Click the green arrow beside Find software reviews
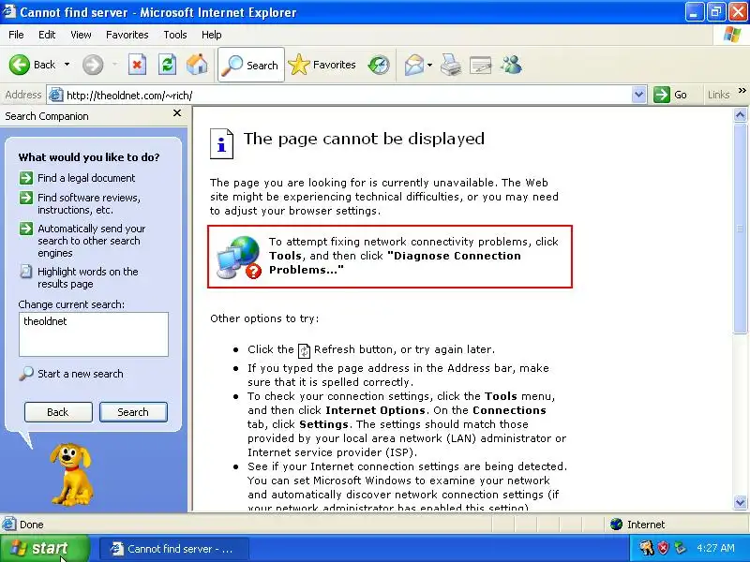The width and height of the screenshot is (750, 562). 26,197
